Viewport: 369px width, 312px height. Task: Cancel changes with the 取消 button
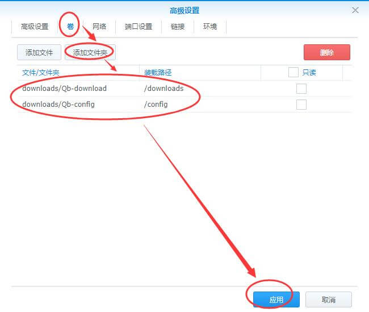click(328, 299)
